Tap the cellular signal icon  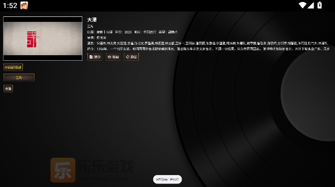point(311,5)
